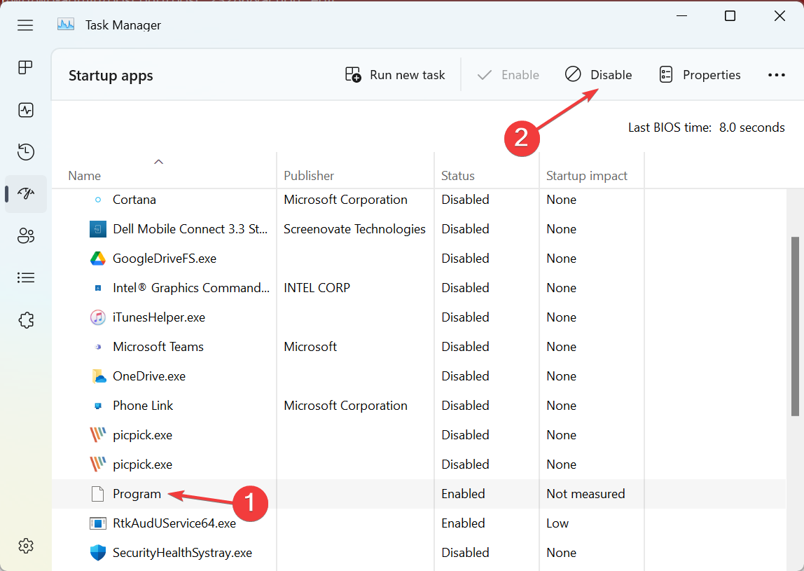Click the iTunesHelper.exe music icon

[x=98, y=317]
